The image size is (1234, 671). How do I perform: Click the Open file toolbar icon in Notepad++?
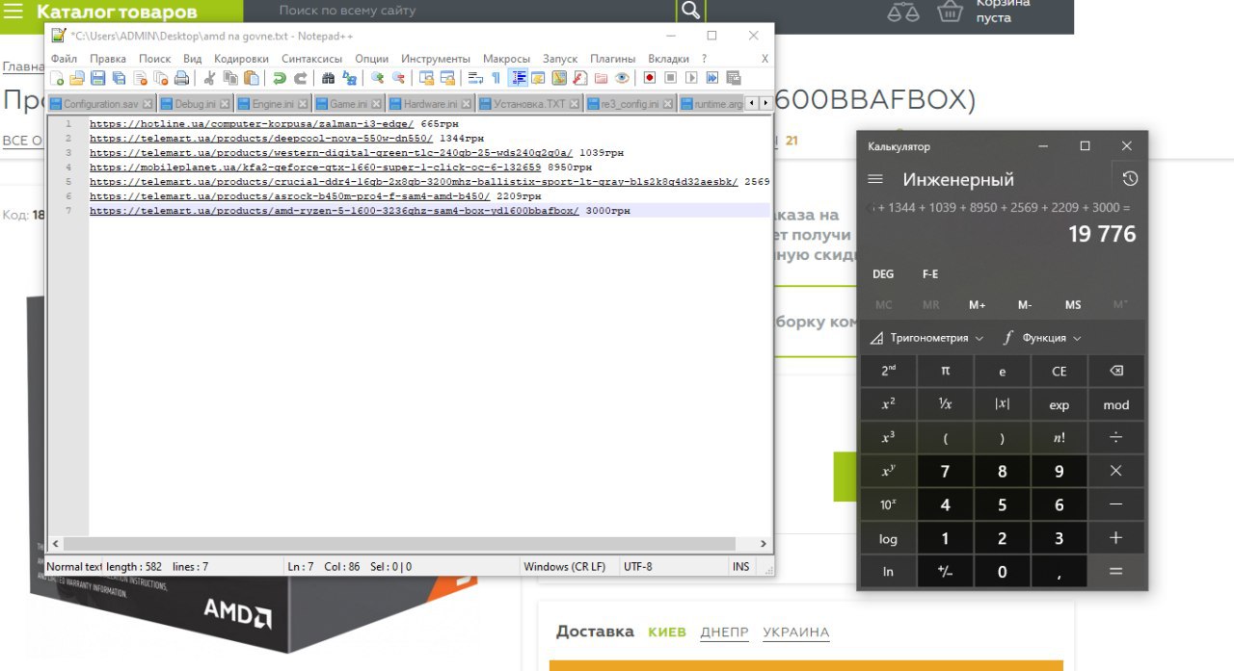(x=77, y=78)
